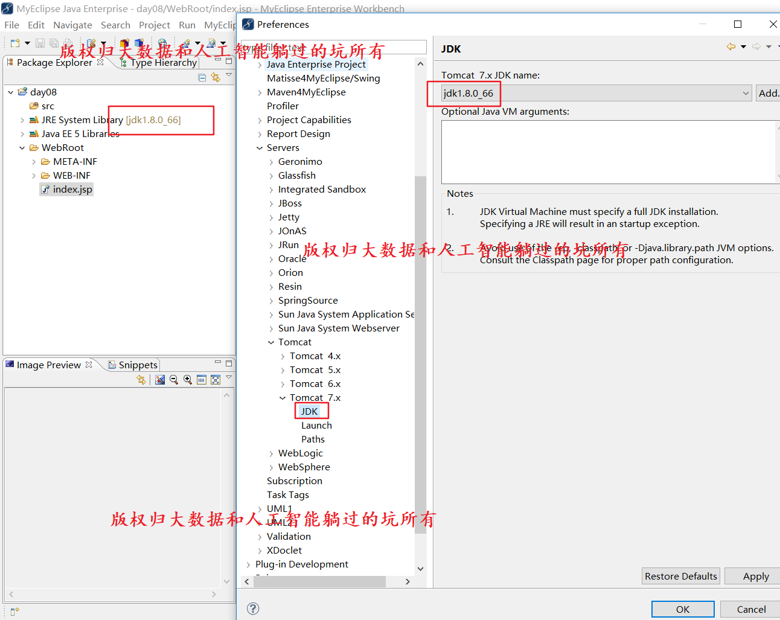Image resolution: width=780 pixels, height=620 pixels.
Task: Click the OK button in Preferences
Action: 683,609
